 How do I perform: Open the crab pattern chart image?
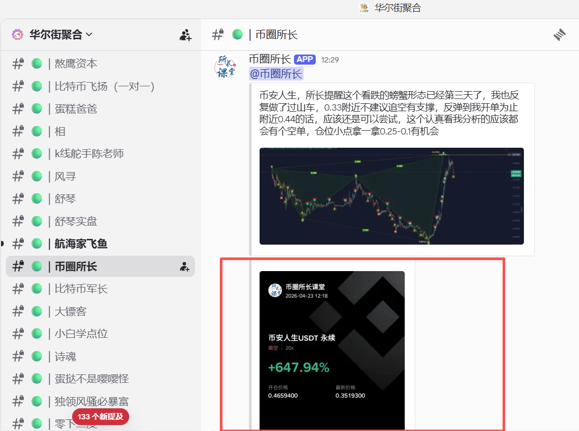point(391,196)
